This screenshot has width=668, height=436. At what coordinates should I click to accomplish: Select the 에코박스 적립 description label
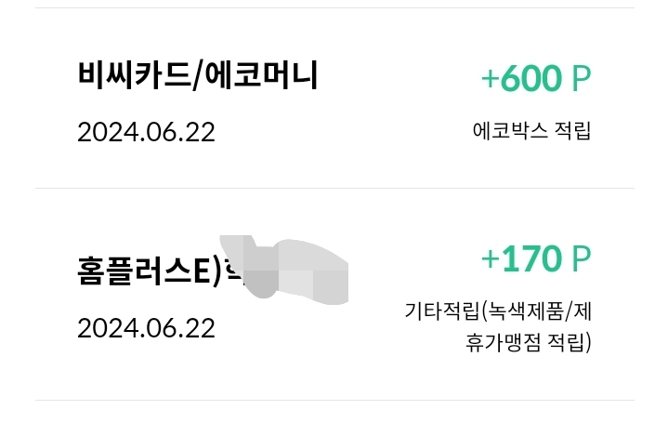(x=531, y=131)
